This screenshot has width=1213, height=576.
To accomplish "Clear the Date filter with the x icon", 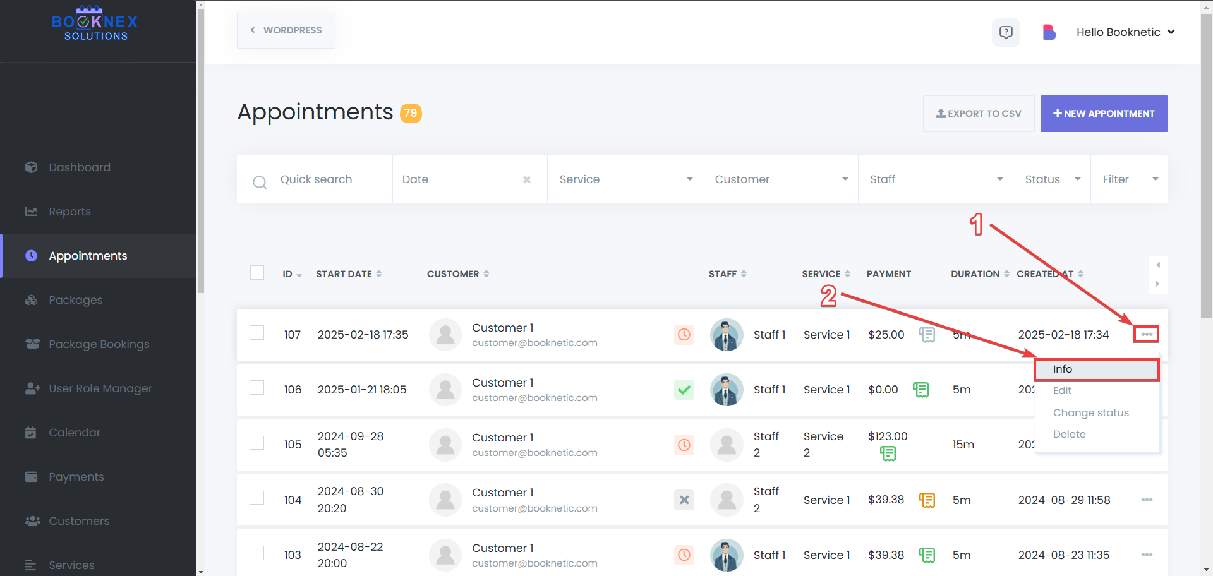I will 526,180.
